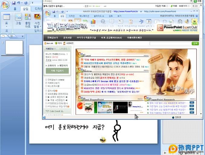Expand the 사진 앨범 dropdown arrow
The height and width of the screenshot is (155, 205).
point(41,27)
